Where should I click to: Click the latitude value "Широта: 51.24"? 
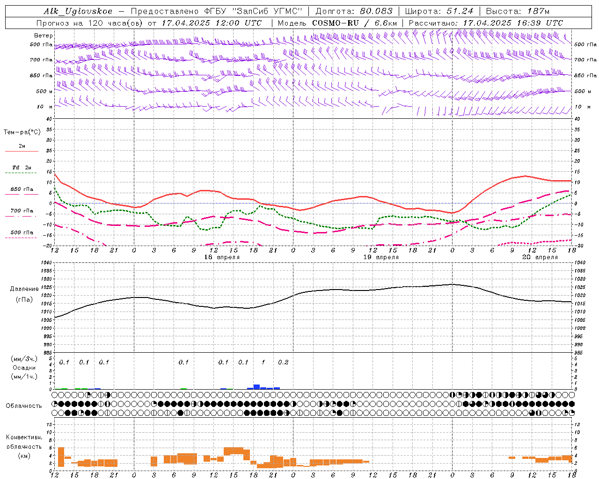coord(439,11)
